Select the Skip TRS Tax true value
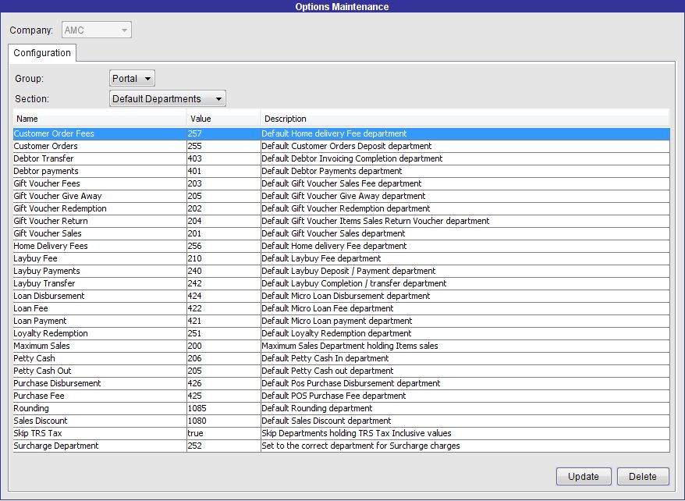The image size is (685, 501). [x=222, y=433]
